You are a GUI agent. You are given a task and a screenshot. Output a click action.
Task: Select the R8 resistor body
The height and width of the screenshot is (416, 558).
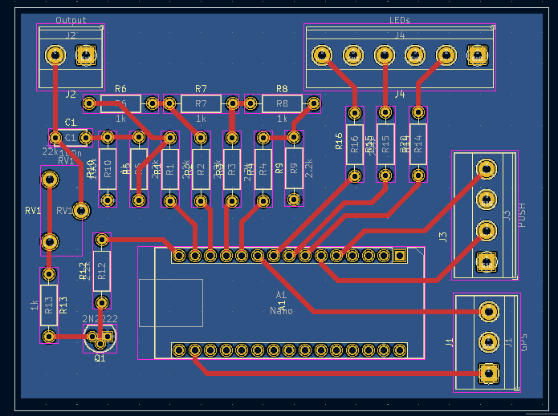[282, 103]
